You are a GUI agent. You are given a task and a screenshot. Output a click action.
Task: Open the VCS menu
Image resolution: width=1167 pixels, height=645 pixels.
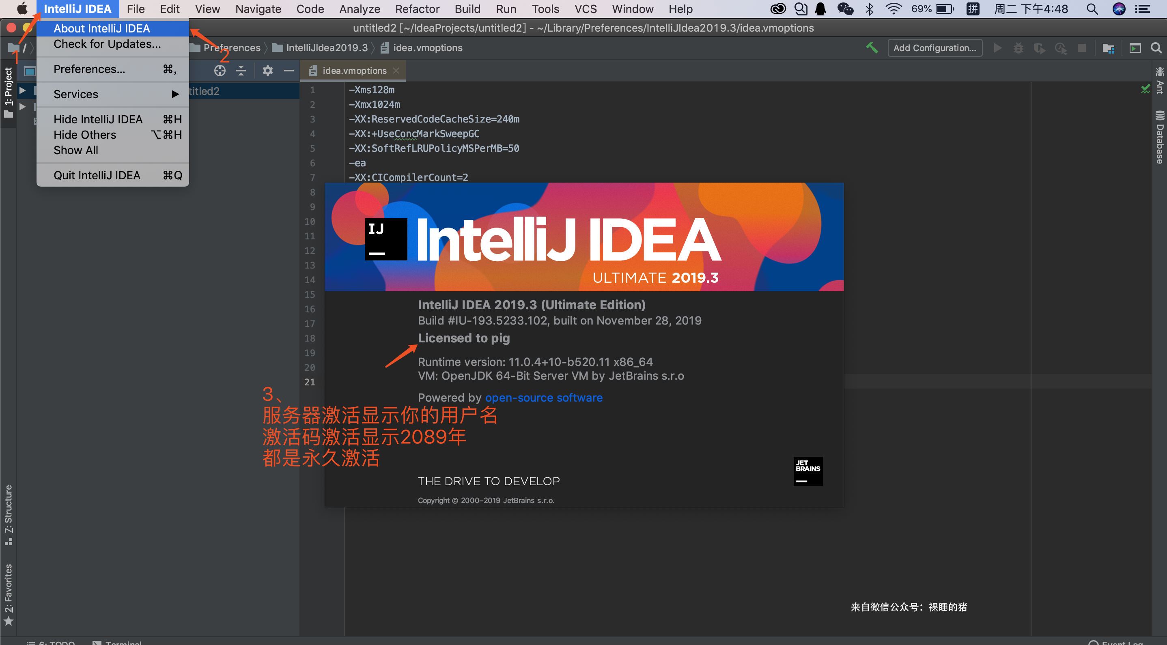tap(585, 9)
